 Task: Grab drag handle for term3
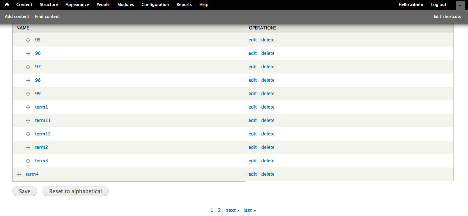[x=28, y=161]
